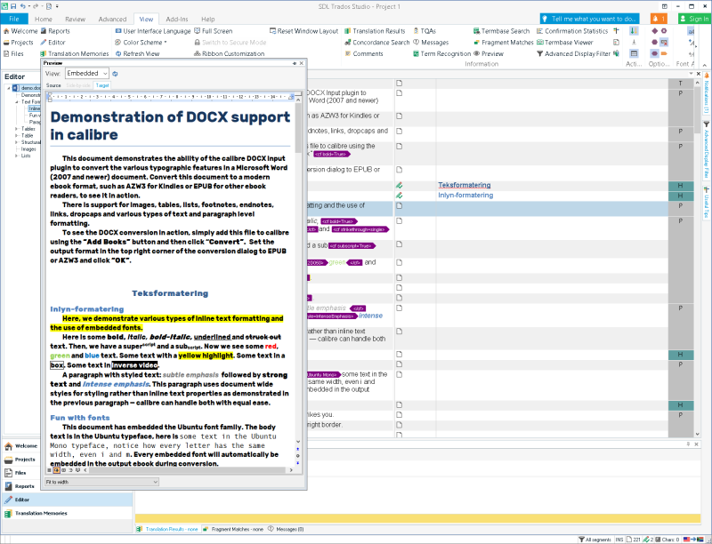Open Editor view in navigation pane
This screenshot has height=544, width=712.
68,500
